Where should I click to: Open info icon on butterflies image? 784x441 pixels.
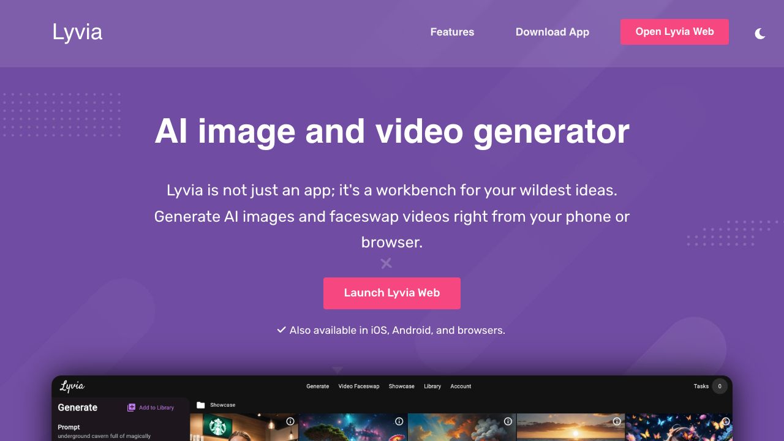coord(725,421)
